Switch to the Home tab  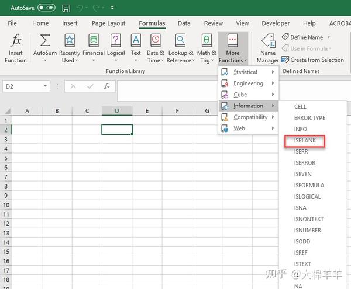click(x=40, y=23)
